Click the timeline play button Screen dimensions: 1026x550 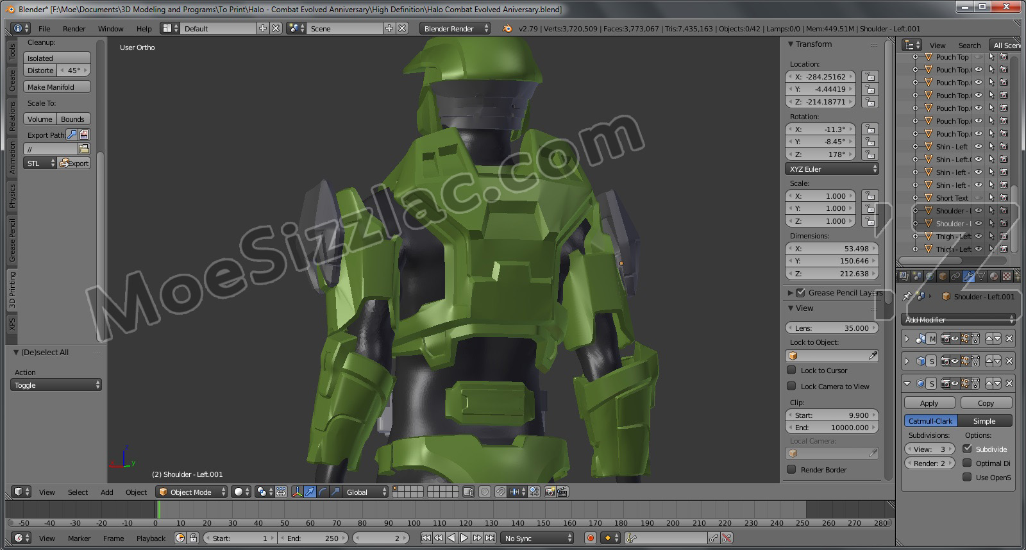pos(464,538)
